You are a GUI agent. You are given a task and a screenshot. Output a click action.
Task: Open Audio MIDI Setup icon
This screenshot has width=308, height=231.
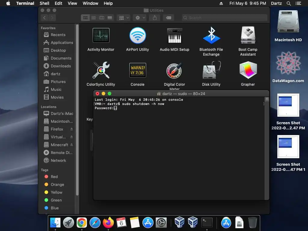(174, 35)
